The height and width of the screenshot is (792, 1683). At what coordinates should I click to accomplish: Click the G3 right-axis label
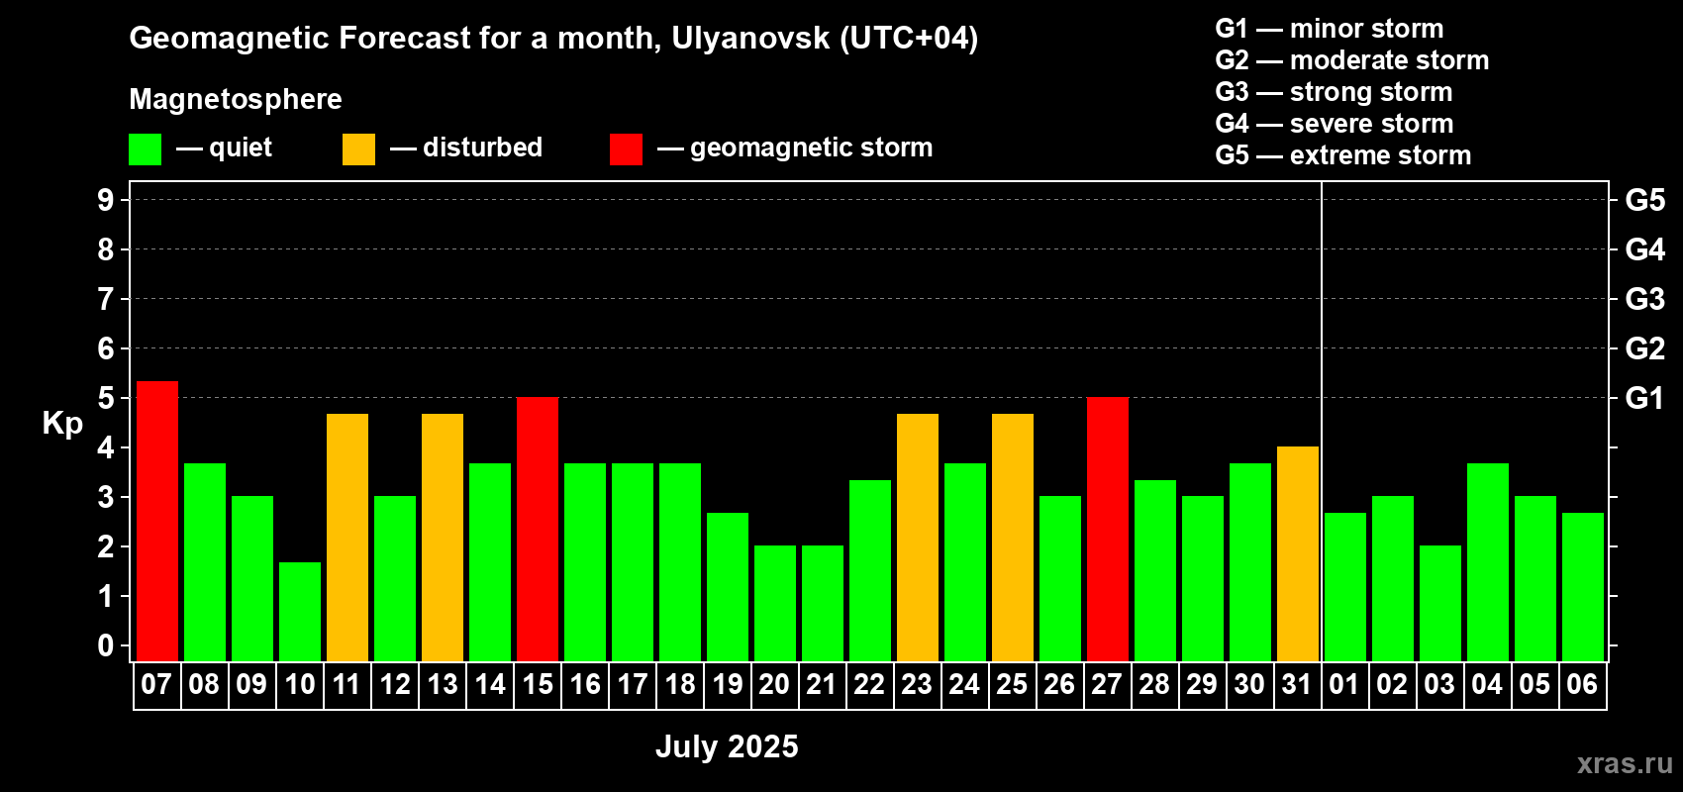(x=1645, y=299)
